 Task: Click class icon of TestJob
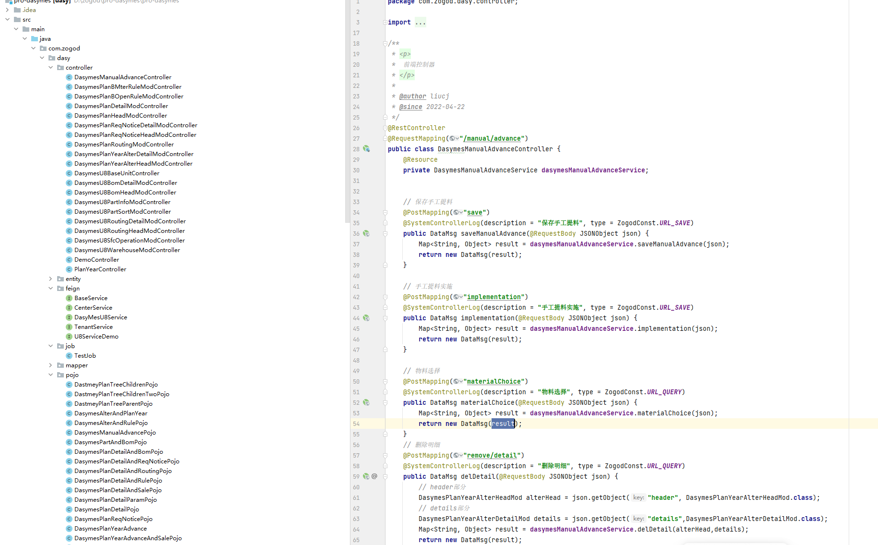coord(69,356)
